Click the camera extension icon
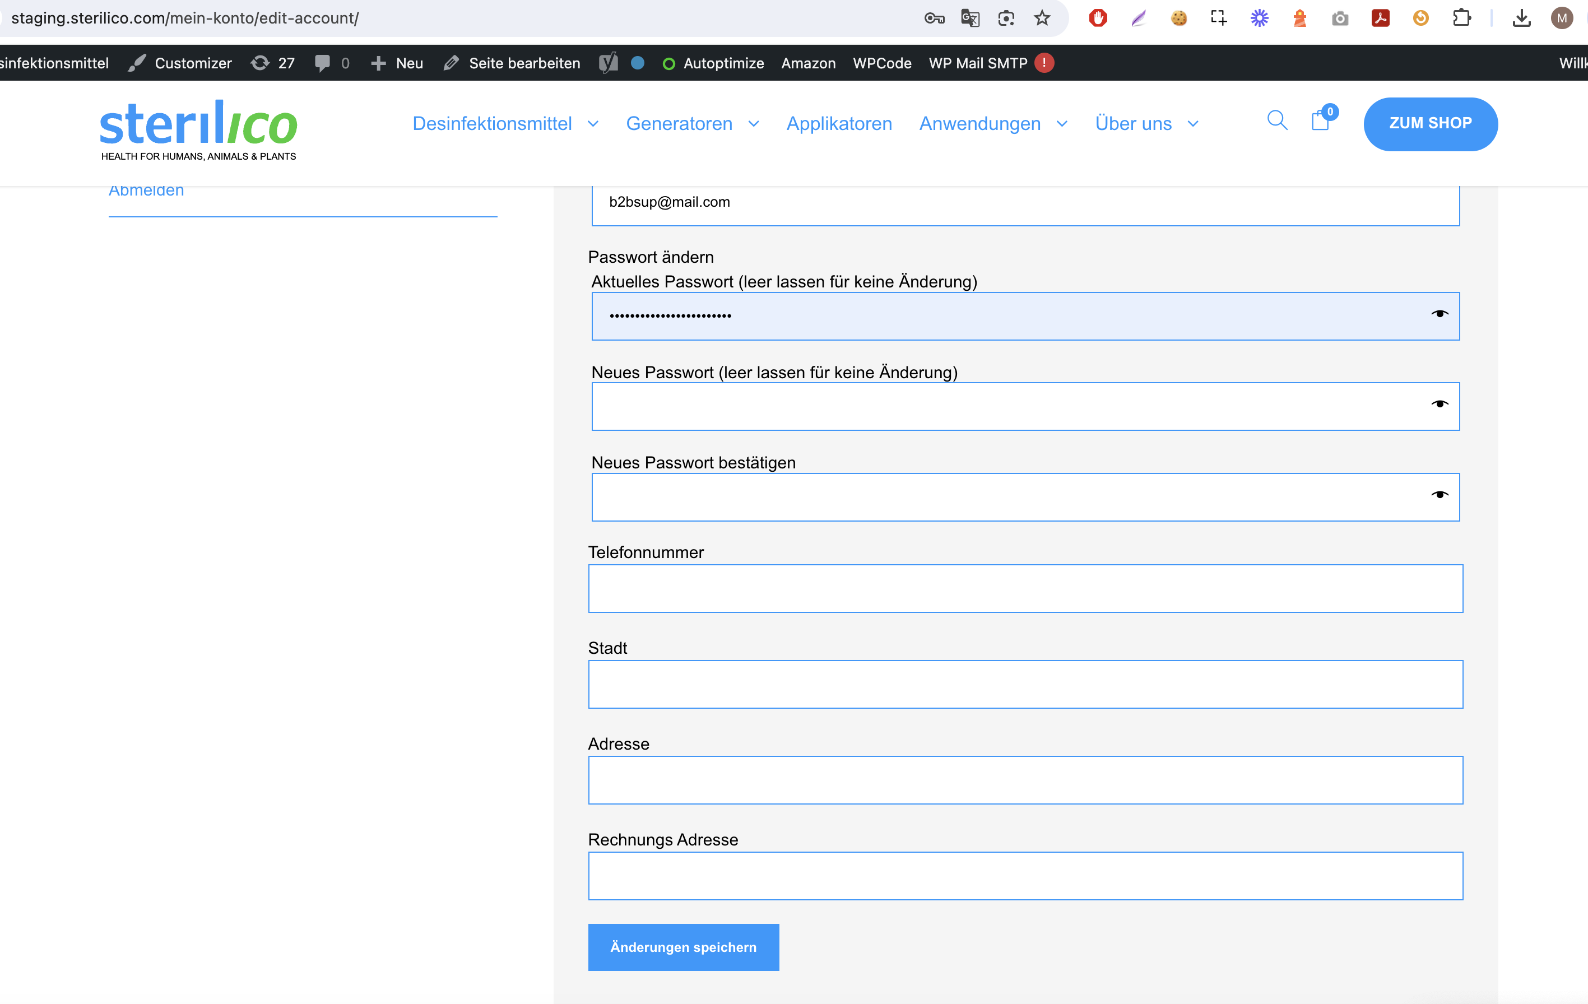 (x=1340, y=18)
